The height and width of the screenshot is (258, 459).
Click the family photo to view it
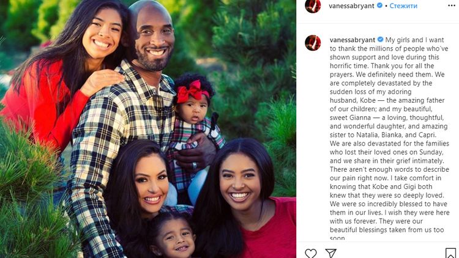148,129
